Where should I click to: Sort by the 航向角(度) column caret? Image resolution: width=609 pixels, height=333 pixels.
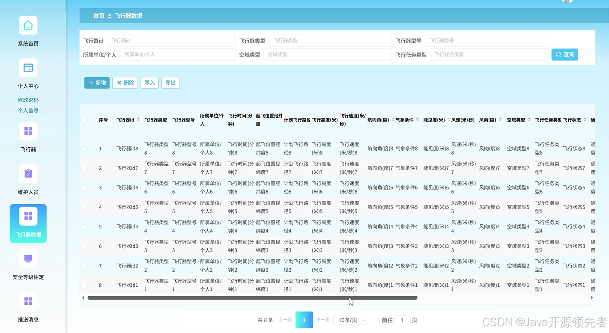(x=393, y=120)
